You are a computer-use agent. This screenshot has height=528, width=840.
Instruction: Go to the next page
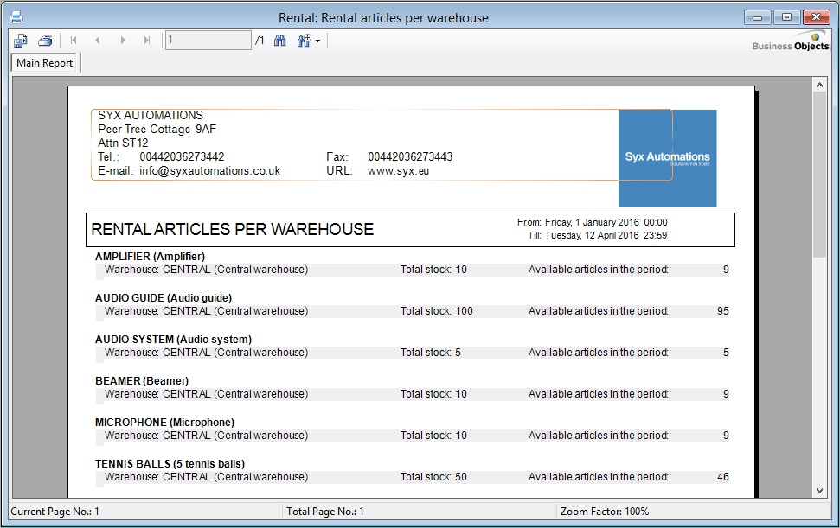pyautogui.click(x=123, y=41)
